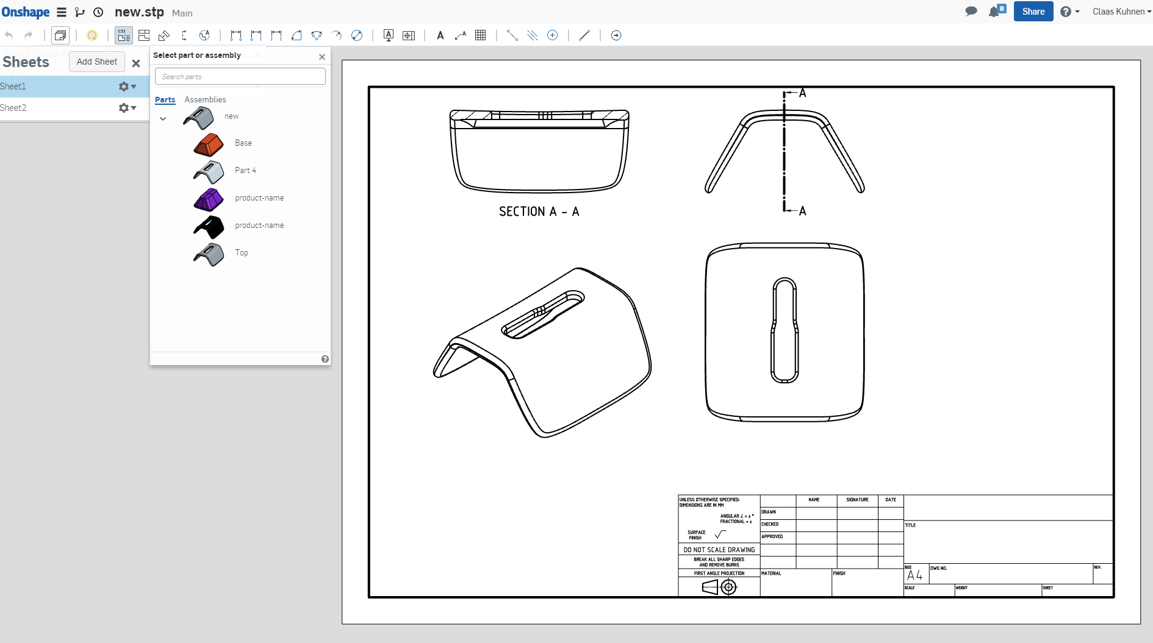Select the Diameter dimension tool

tap(357, 35)
